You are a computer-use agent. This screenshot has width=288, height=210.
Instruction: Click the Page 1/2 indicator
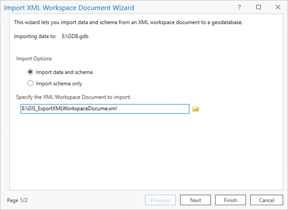pos(18,200)
